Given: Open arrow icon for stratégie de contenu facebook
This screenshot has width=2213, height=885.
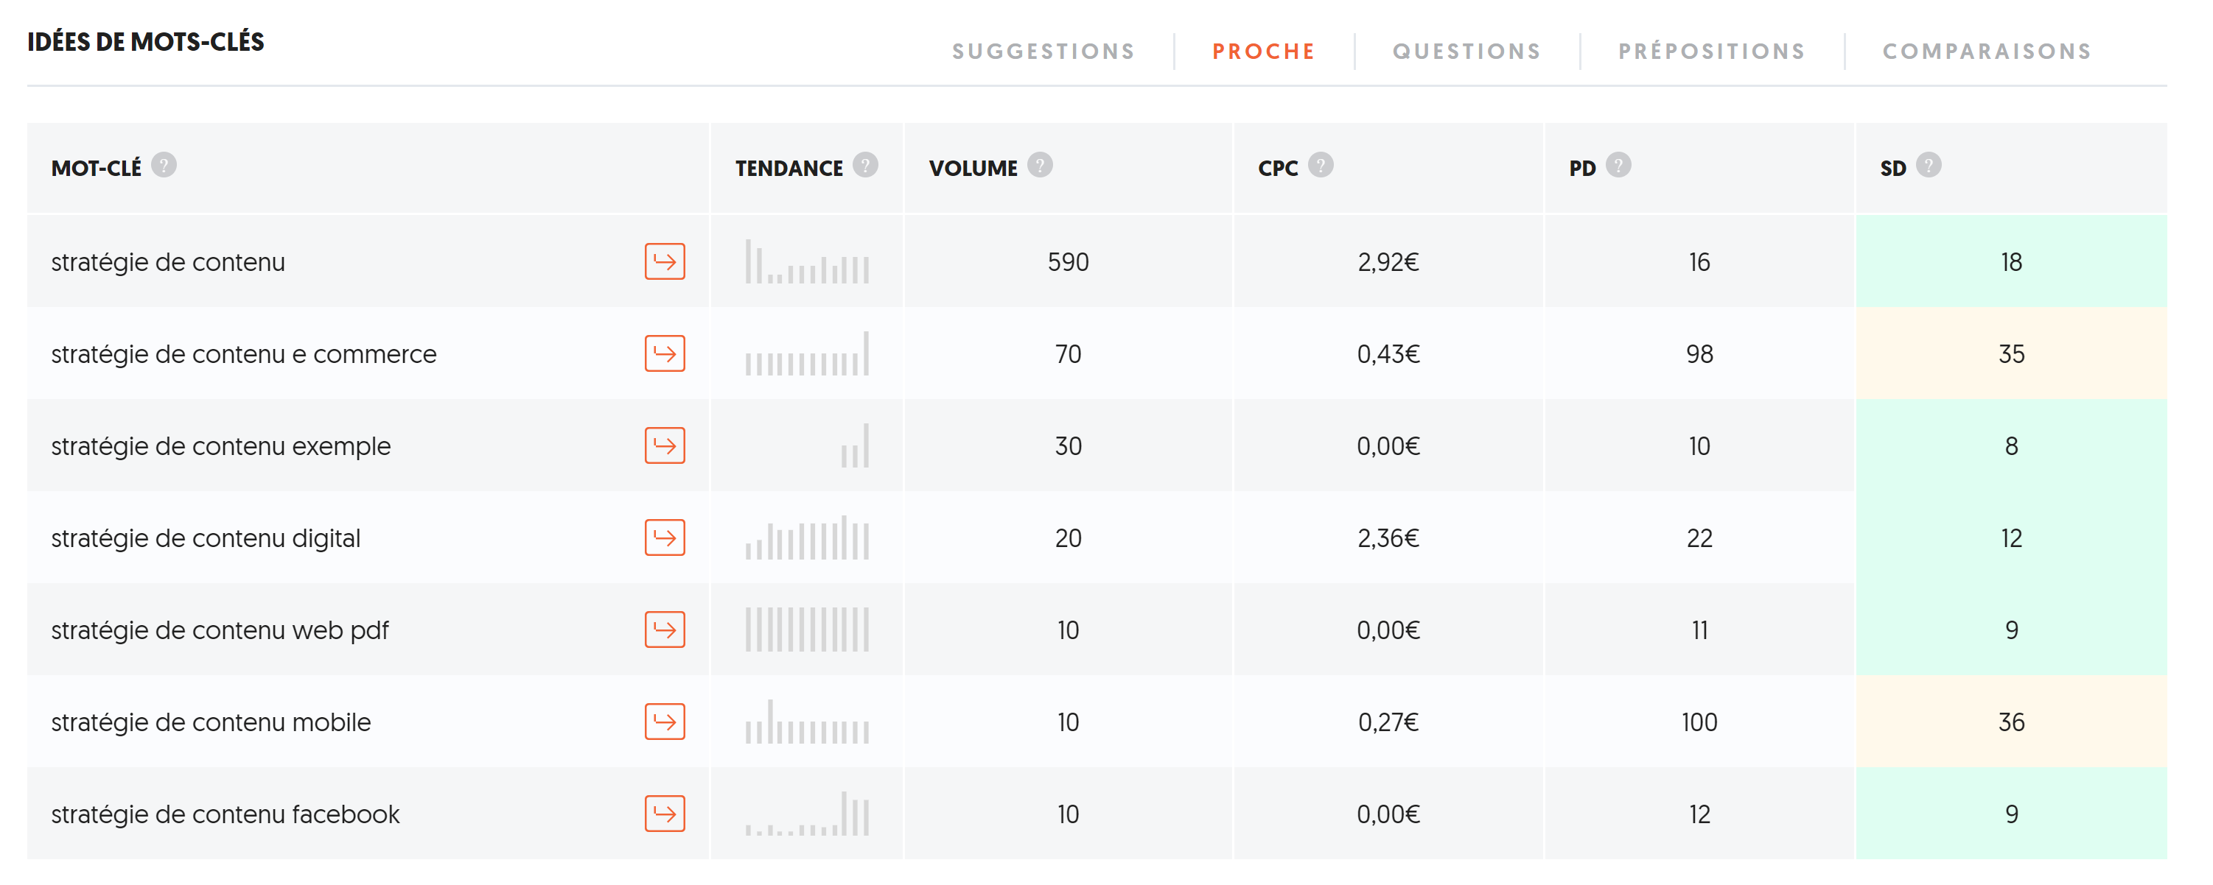Looking at the screenshot, I should 664,814.
